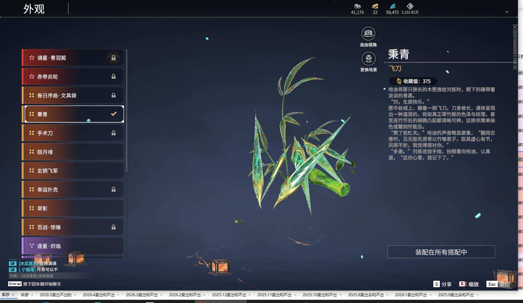
Task: Click the Esc key return icon
Action: tap(492, 284)
